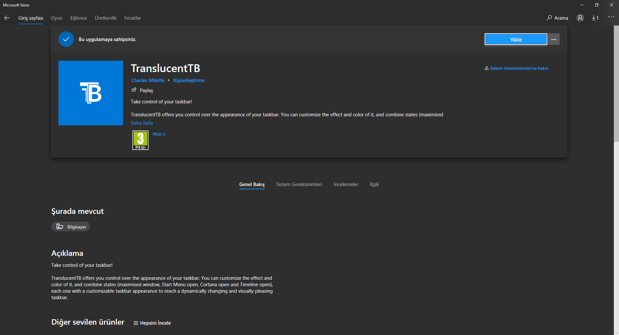Click the Açıklama heading

(x=67, y=253)
